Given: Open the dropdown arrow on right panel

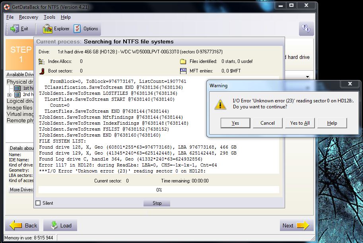Looking at the screenshot, I should click(307, 77).
